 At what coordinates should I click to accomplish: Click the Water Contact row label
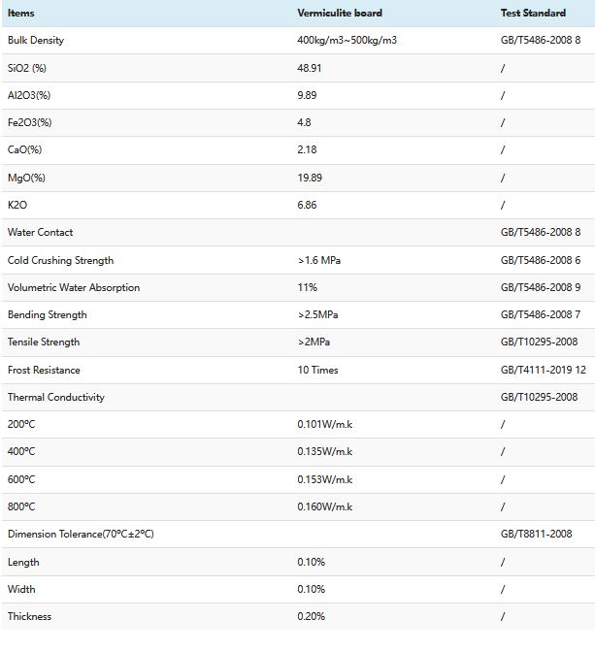pyautogui.click(x=41, y=232)
